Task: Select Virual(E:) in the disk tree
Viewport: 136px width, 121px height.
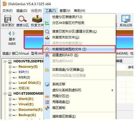Action: coord(26,104)
